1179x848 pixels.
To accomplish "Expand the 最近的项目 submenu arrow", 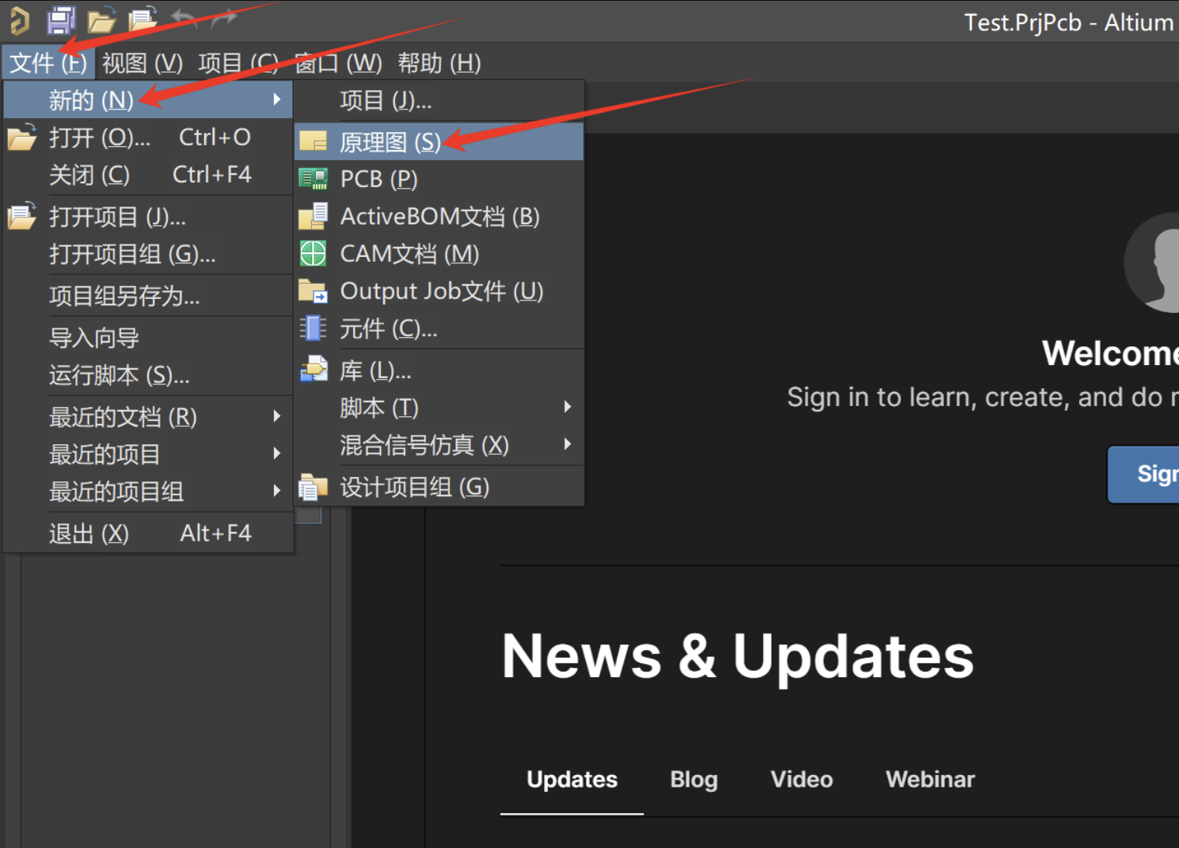I will (277, 454).
